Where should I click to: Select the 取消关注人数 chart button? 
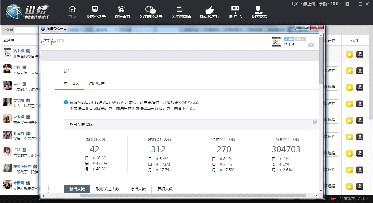click(108, 189)
